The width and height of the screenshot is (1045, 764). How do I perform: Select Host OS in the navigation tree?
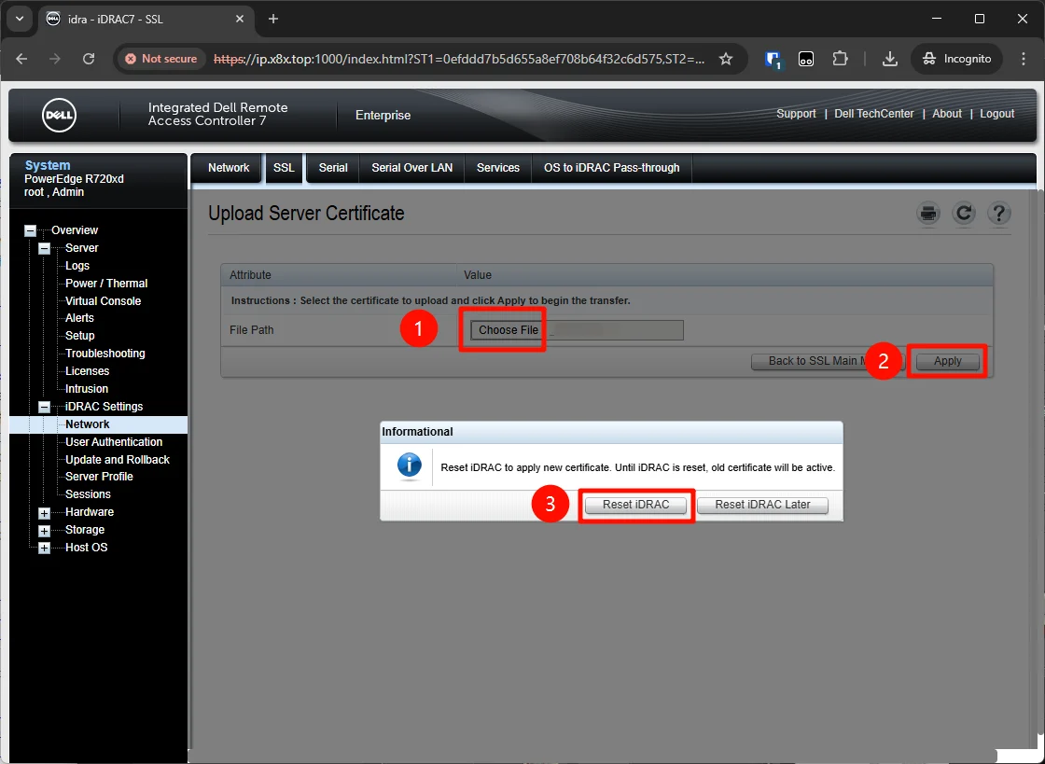[87, 548]
